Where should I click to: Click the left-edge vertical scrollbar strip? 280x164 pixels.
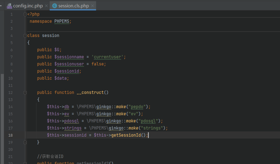(2, 118)
